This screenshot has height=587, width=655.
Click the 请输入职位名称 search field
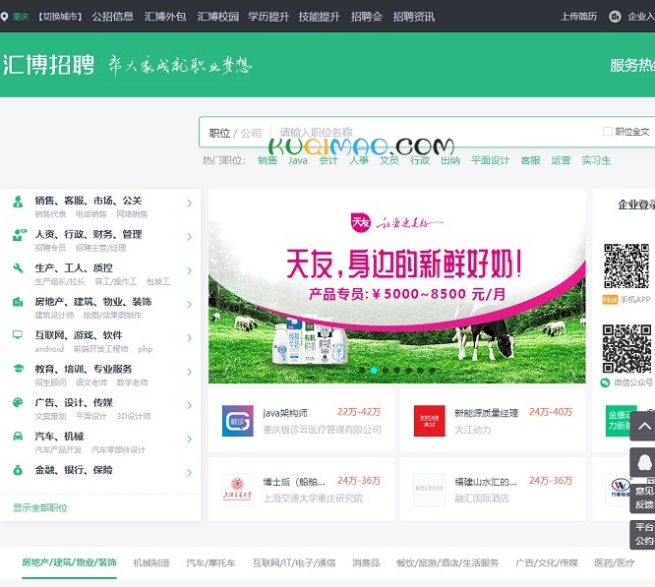point(435,133)
